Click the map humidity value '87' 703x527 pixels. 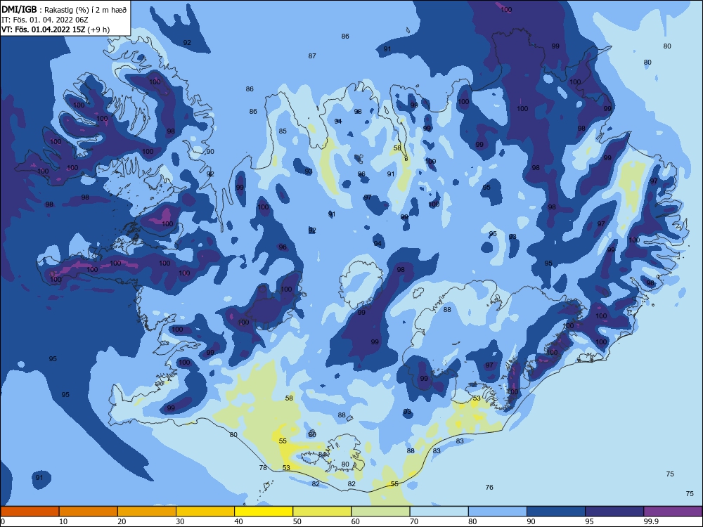(x=312, y=56)
